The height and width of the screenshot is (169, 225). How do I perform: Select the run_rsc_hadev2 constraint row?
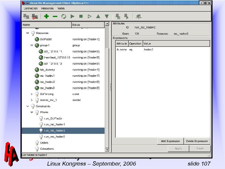click(x=63, y=130)
